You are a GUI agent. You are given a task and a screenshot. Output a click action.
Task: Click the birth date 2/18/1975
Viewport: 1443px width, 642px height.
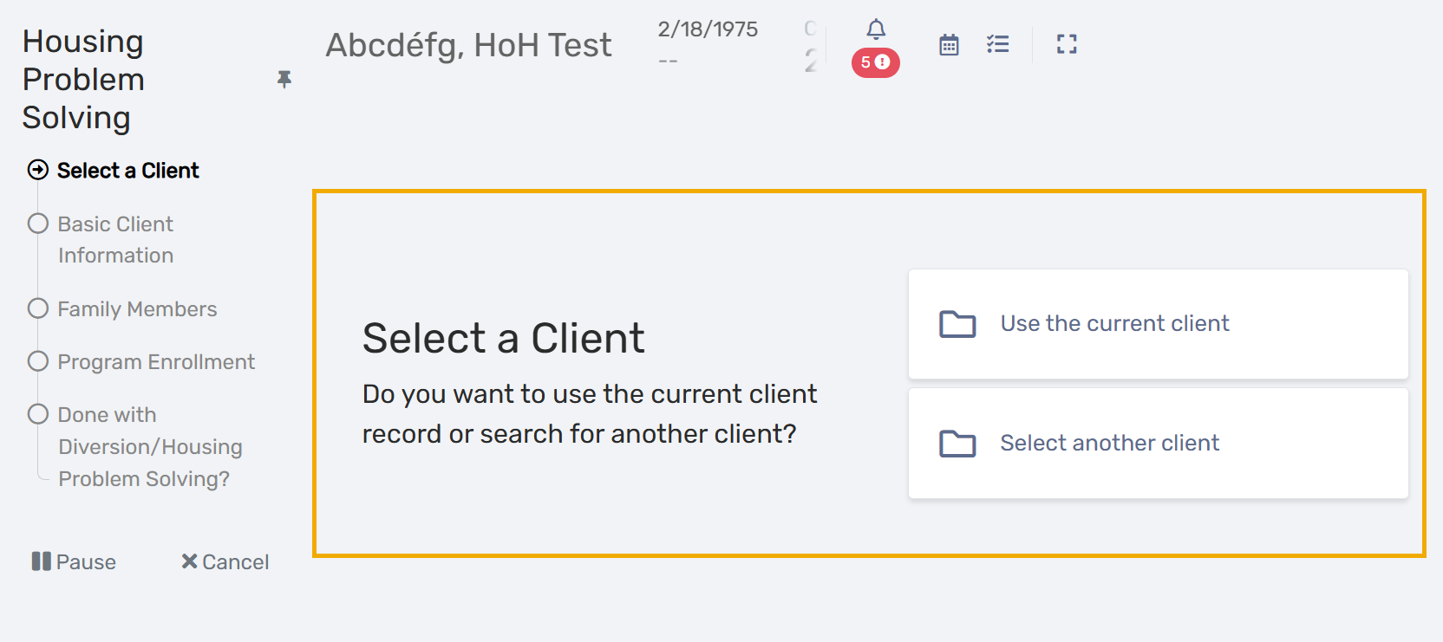click(708, 29)
